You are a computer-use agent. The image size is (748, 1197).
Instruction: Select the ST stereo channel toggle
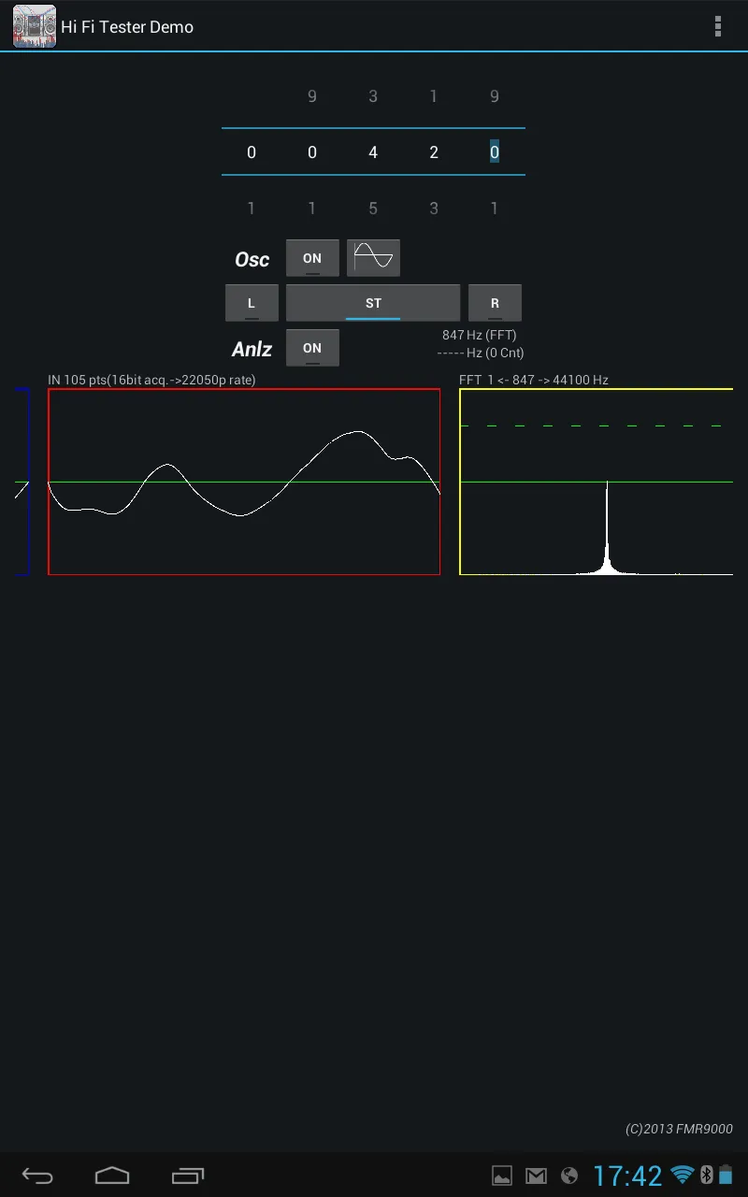coord(373,303)
